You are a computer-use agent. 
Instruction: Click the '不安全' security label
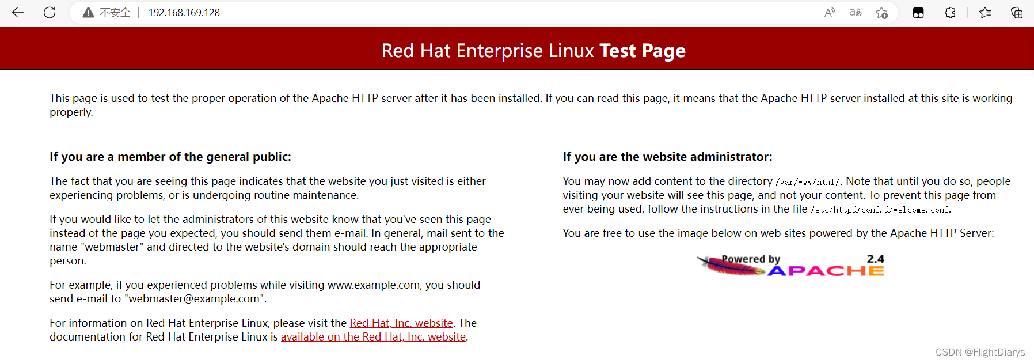tap(115, 13)
